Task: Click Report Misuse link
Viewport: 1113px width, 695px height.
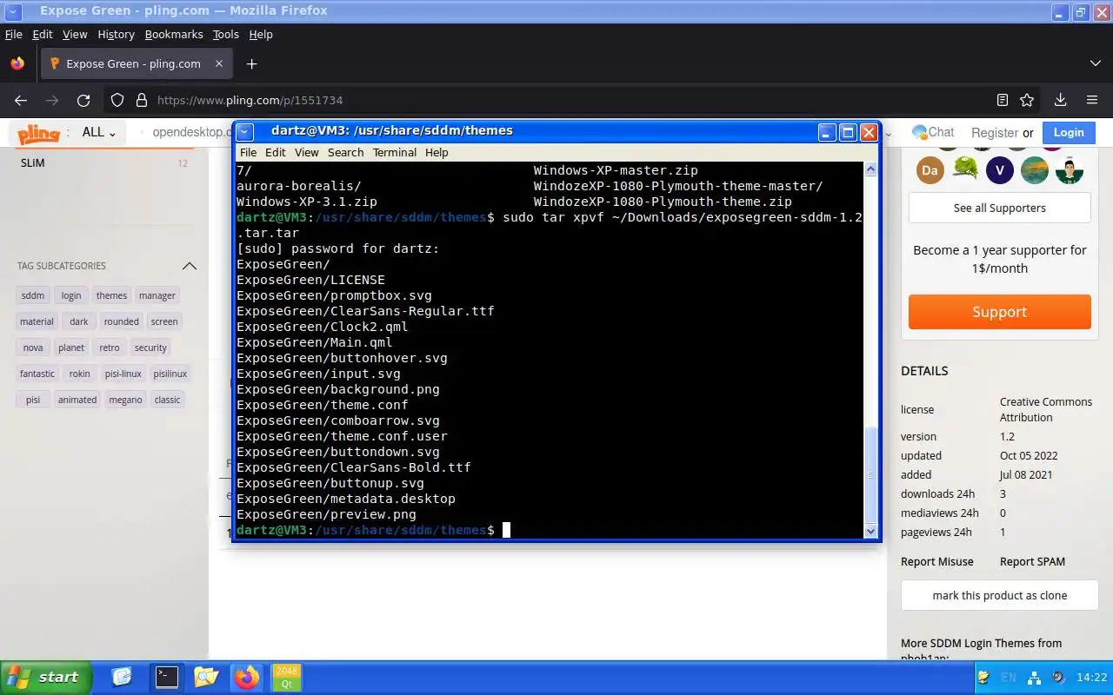Action: (x=936, y=561)
